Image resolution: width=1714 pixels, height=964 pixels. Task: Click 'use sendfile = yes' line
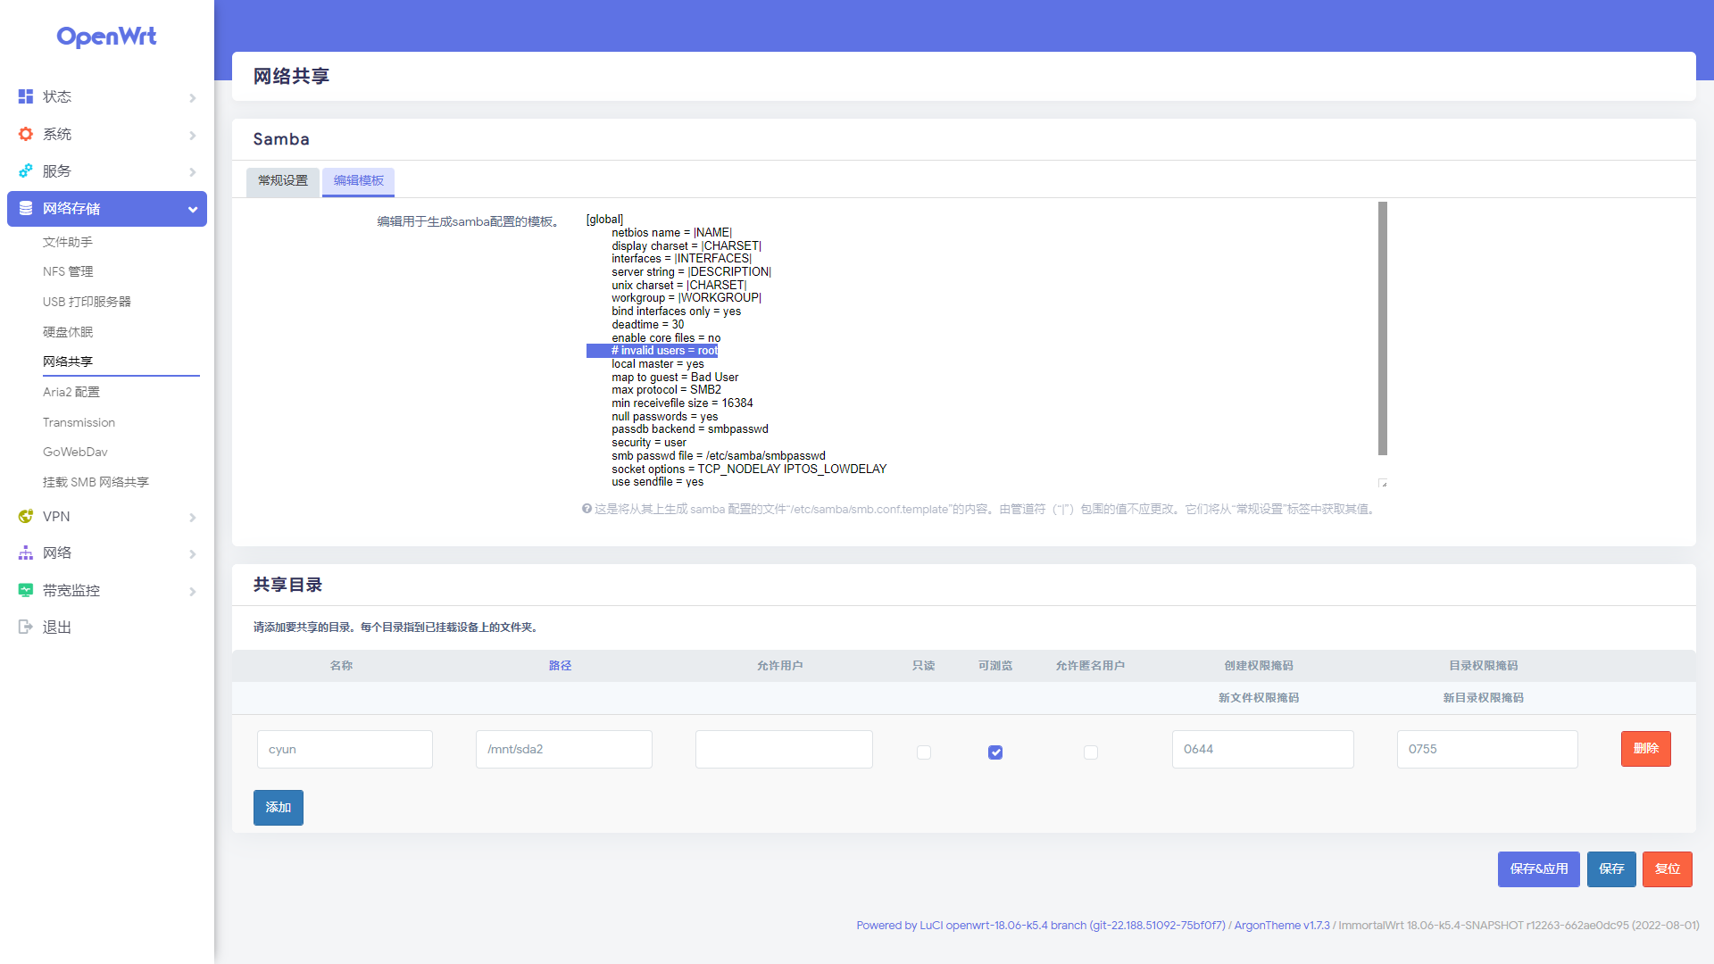point(657,482)
